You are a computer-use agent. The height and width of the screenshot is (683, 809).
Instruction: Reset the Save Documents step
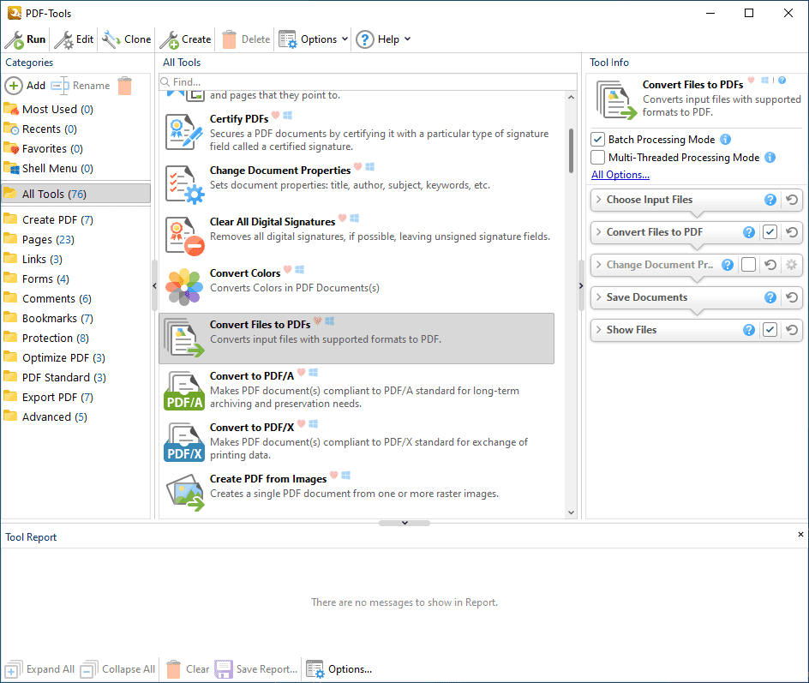792,297
